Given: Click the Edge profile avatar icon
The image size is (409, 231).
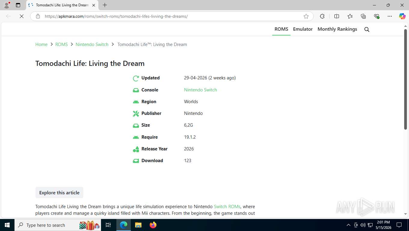Looking at the screenshot, I should 7,5.
